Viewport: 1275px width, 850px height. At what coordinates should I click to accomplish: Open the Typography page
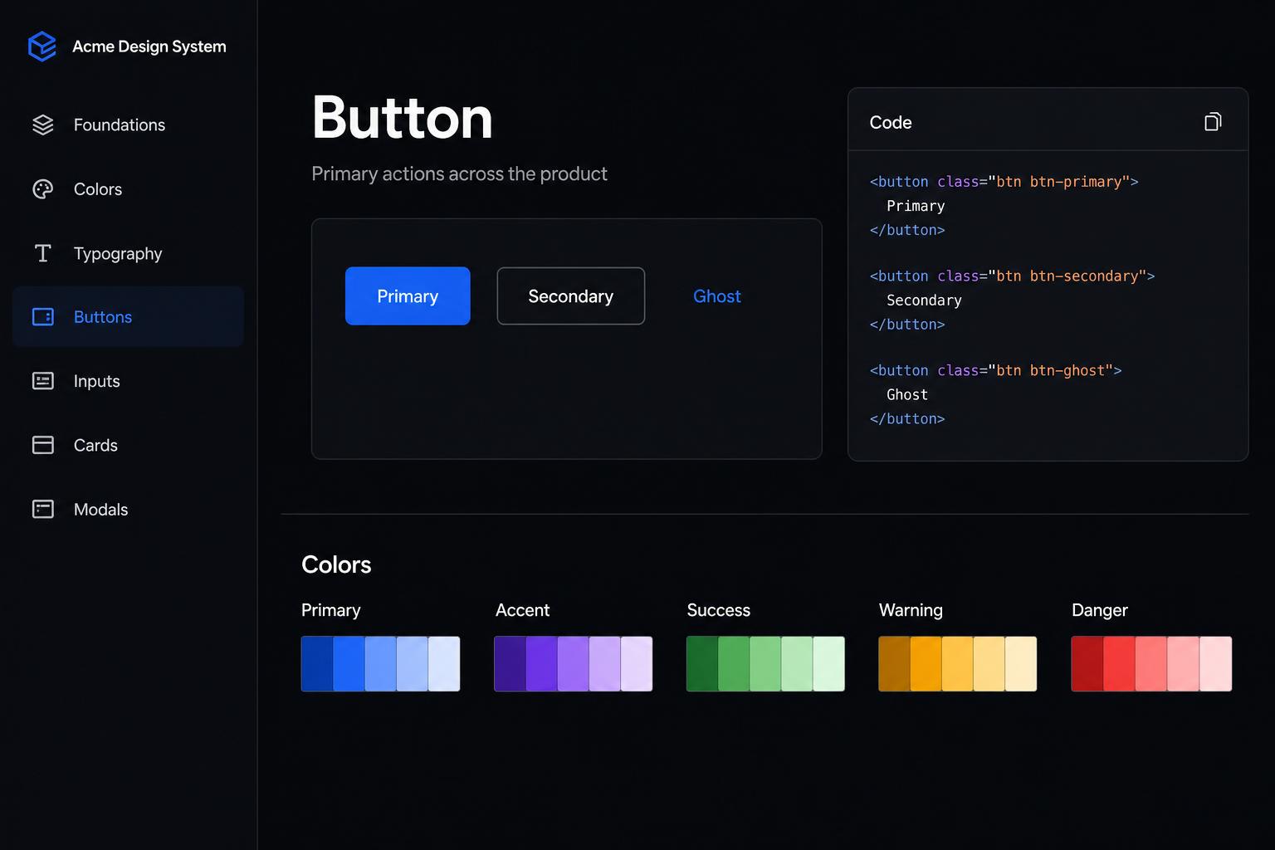[128, 253]
